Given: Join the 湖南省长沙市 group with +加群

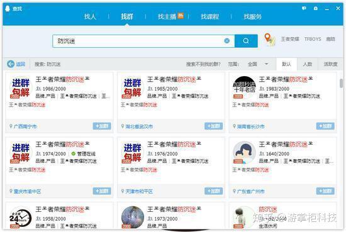Looking at the screenshot, I should [x=325, y=126].
